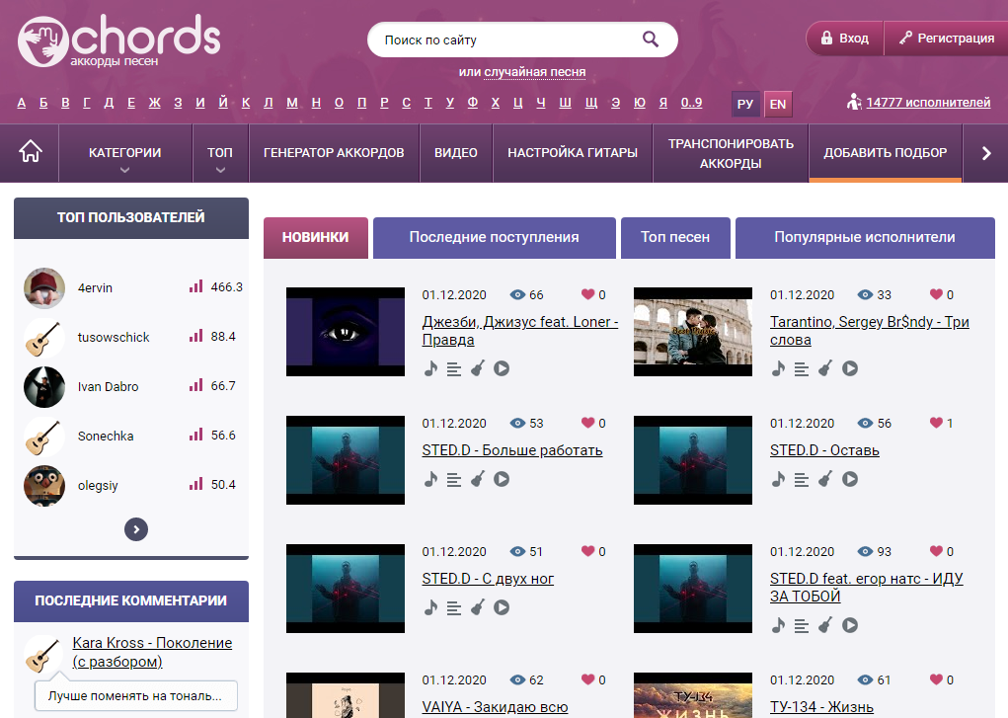The width and height of the screenshot is (1008, 718).
Task: Open the случайная песня link
Action: [534, 72]
